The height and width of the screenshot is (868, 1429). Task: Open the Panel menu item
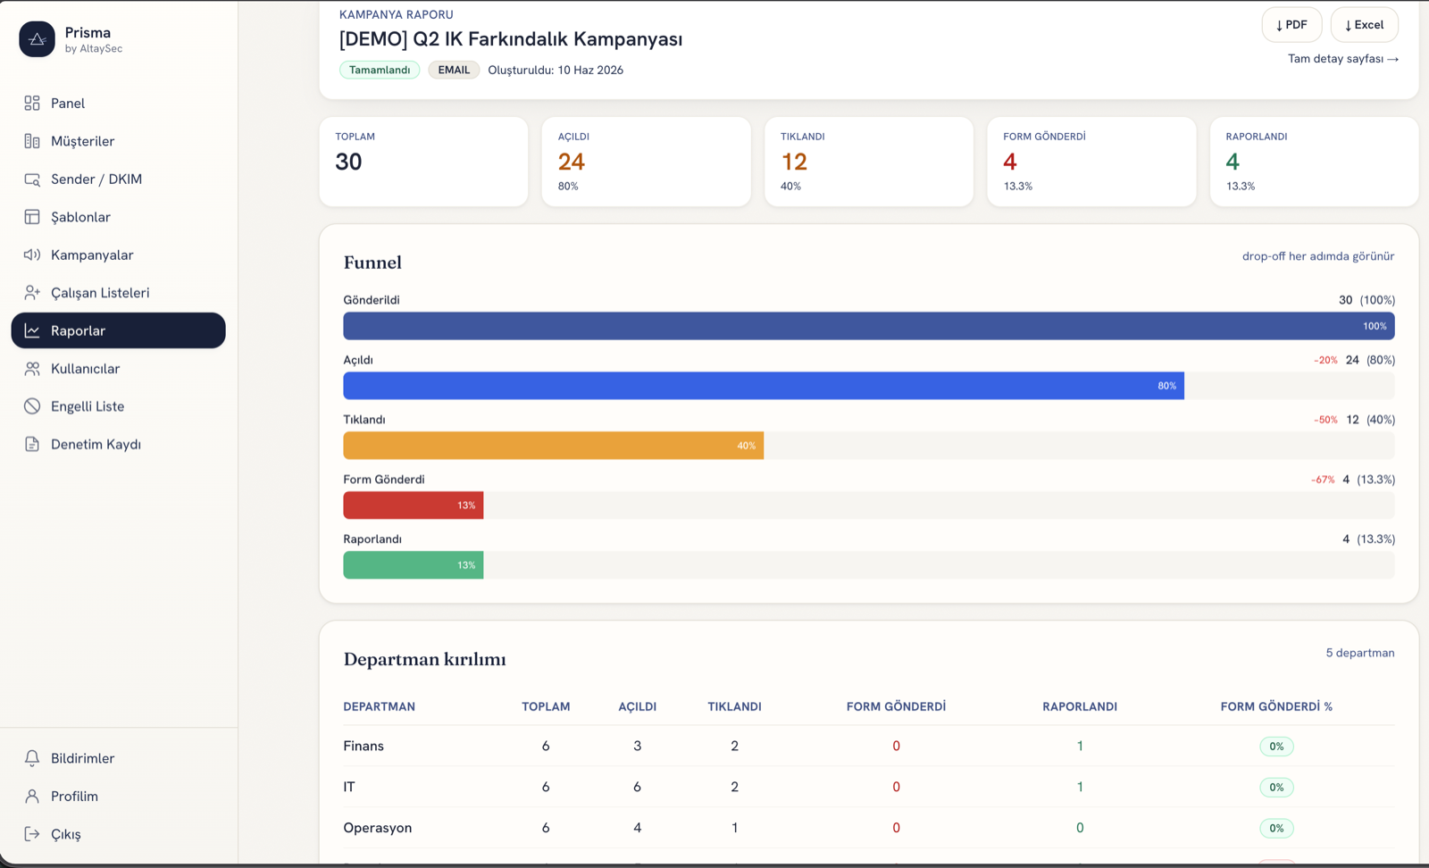[x=118, y=104]
